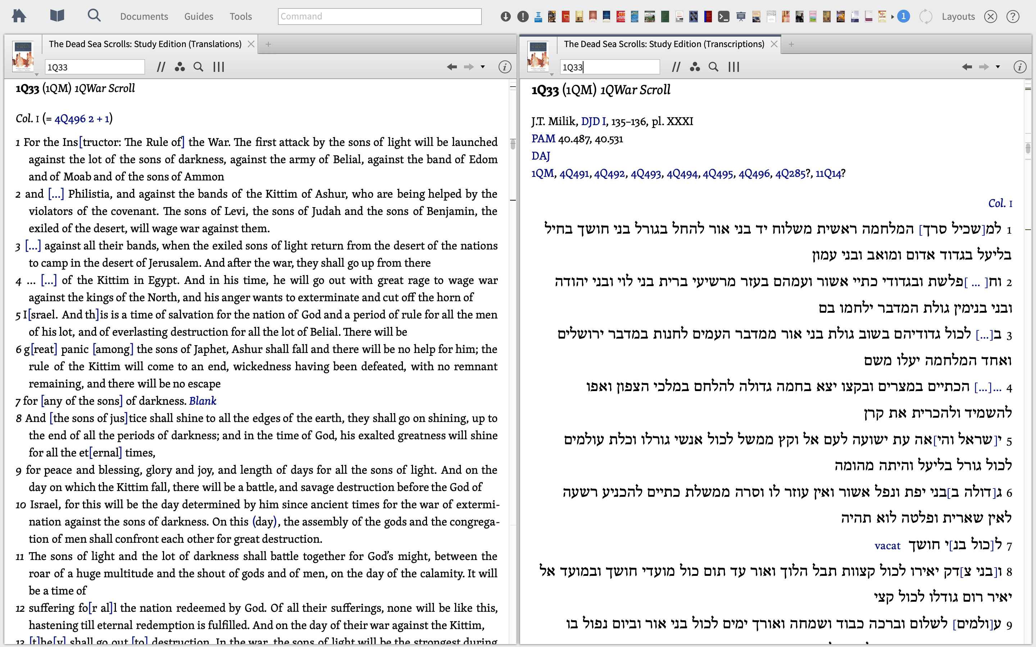Click the magnifier Search icon in top bar
Viewport: 1036px width, 647px height.
[x=94, y=16]
